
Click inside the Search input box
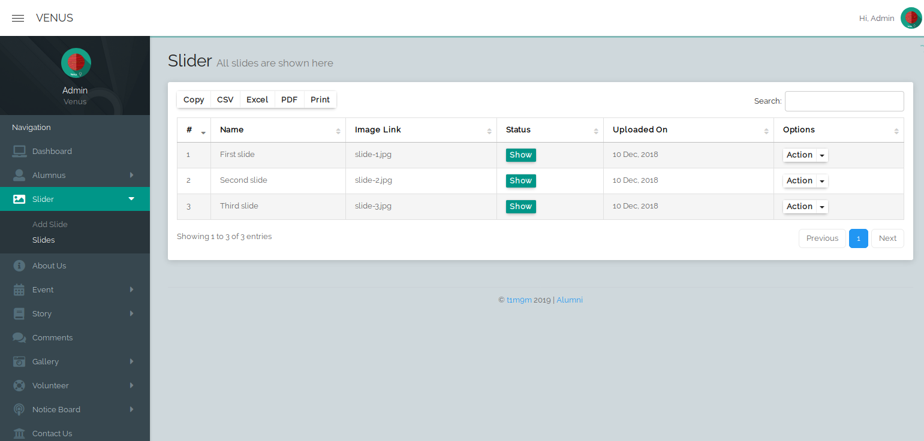point(844,101)
